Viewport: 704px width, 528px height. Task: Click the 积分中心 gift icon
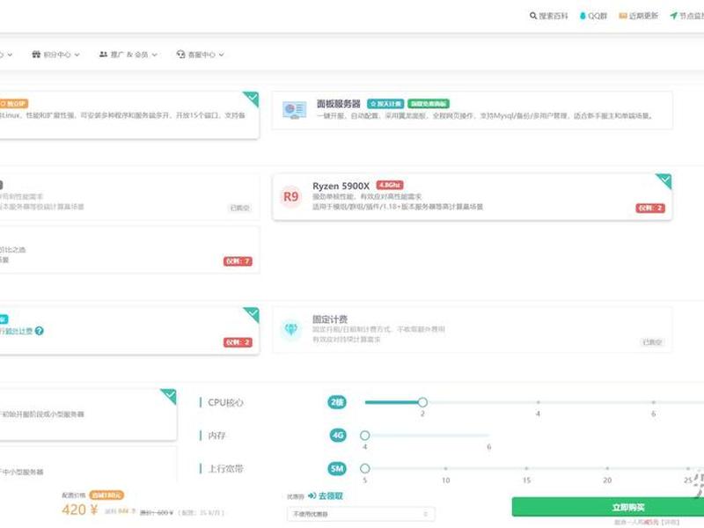coord(36,55)
